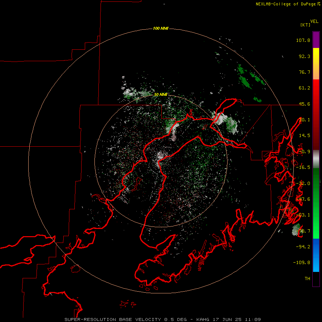Pick the blue segment of the velocity color bar
Image resolution: width=322 pixels, height=322 pixels.
pyautogui.click(x=316, y=255)
